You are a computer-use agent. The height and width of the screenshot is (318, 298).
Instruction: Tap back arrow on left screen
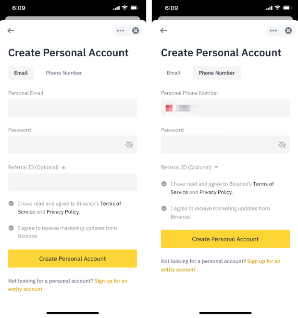11,31
